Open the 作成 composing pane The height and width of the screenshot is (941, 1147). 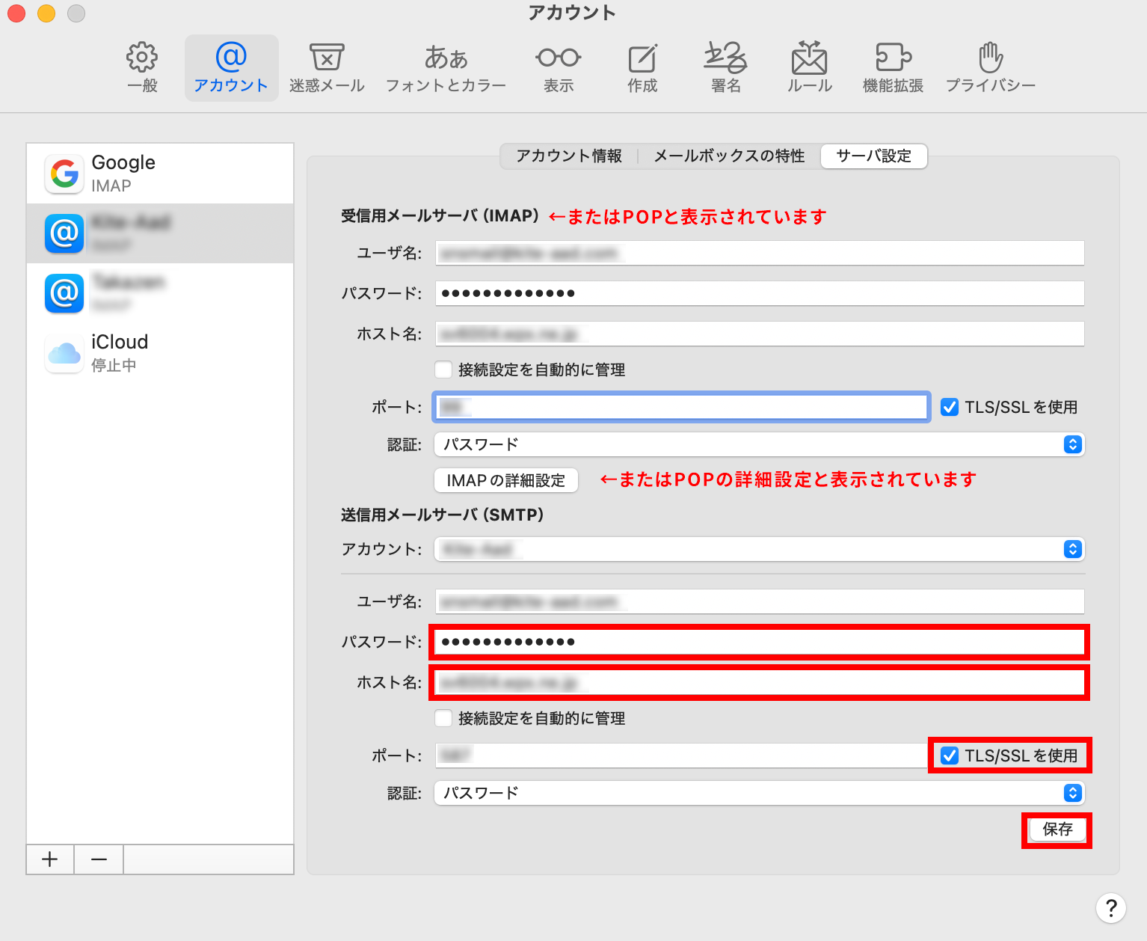coord(642,67)
